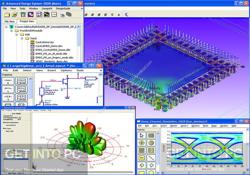Click the outlined arrow polygon palette icon
The width and height of the screenshot is (250, 175).
pos(151,165)
